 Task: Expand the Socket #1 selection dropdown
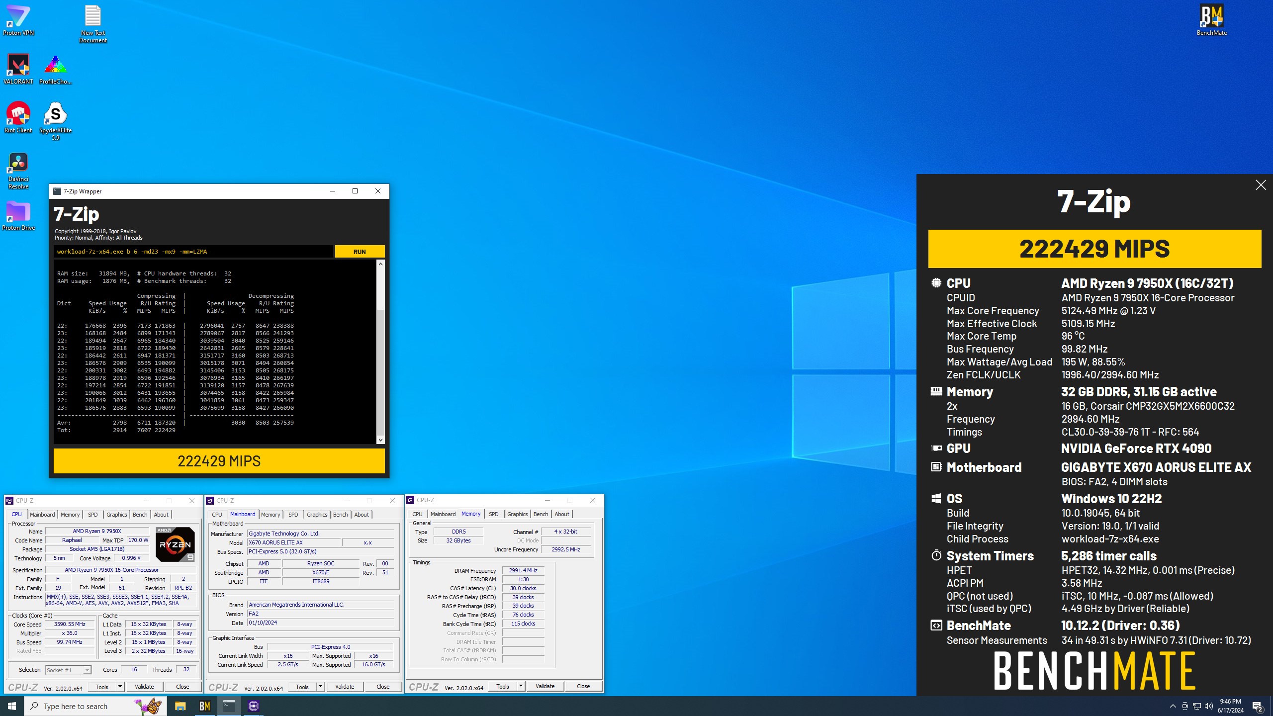(x=87, y=670)
